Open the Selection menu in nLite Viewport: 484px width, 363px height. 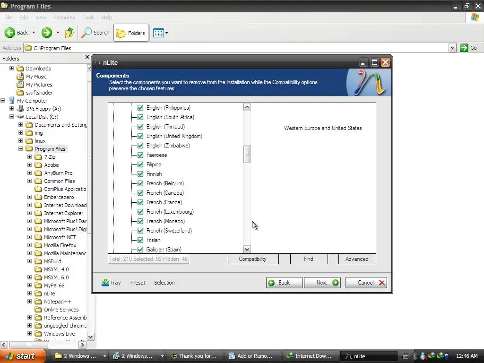[x=164, y=283]
